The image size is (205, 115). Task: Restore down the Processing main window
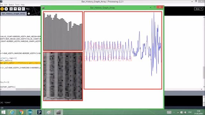click(196, 1)
